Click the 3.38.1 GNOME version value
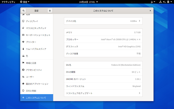The image size is (174, 109). pyautogui.click(x=138, y=79)
